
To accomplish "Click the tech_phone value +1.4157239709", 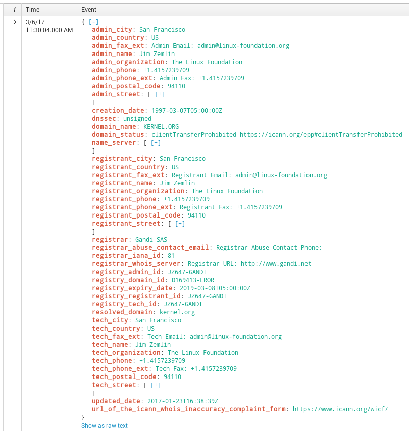I will [162, 361].
